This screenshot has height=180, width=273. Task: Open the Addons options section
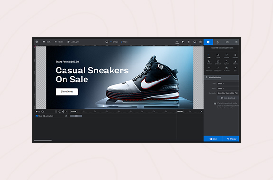(x=235, y=63)
